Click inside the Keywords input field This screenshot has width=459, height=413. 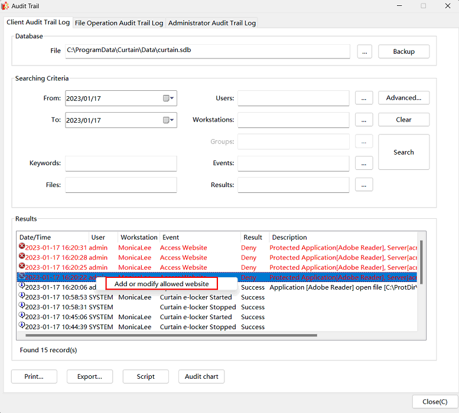coord(121,163)
